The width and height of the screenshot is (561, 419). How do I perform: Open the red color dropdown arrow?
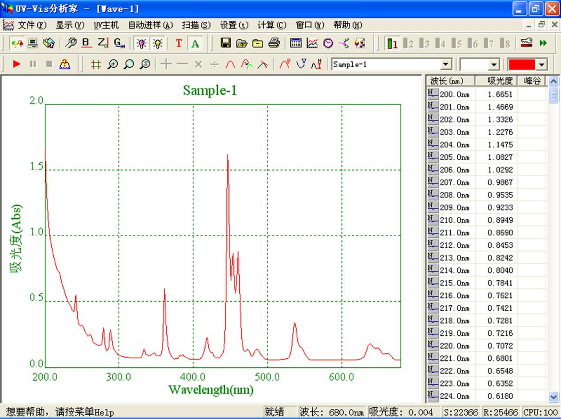(542, 65)
